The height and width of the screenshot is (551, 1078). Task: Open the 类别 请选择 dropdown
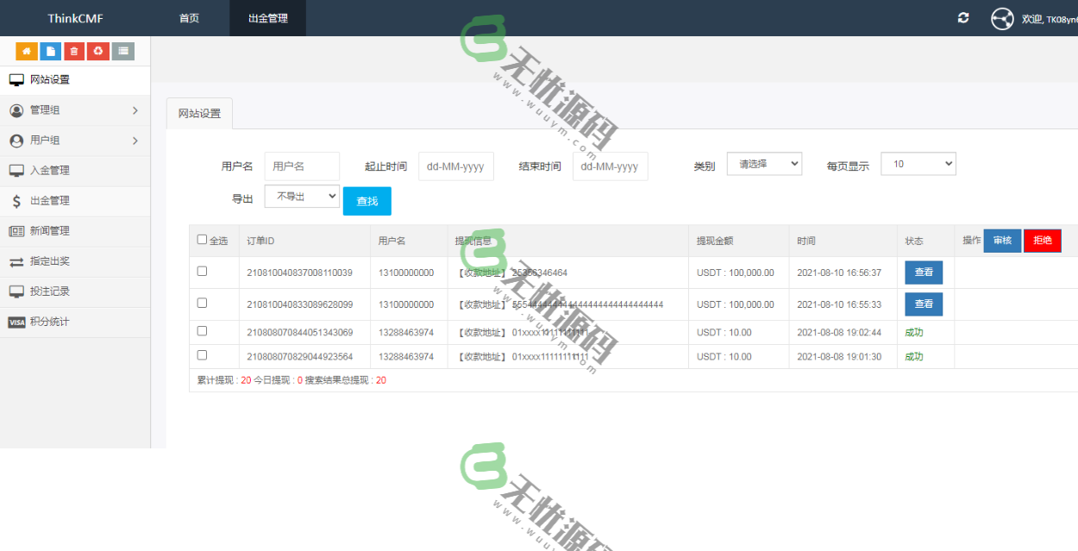click(764, 164)
